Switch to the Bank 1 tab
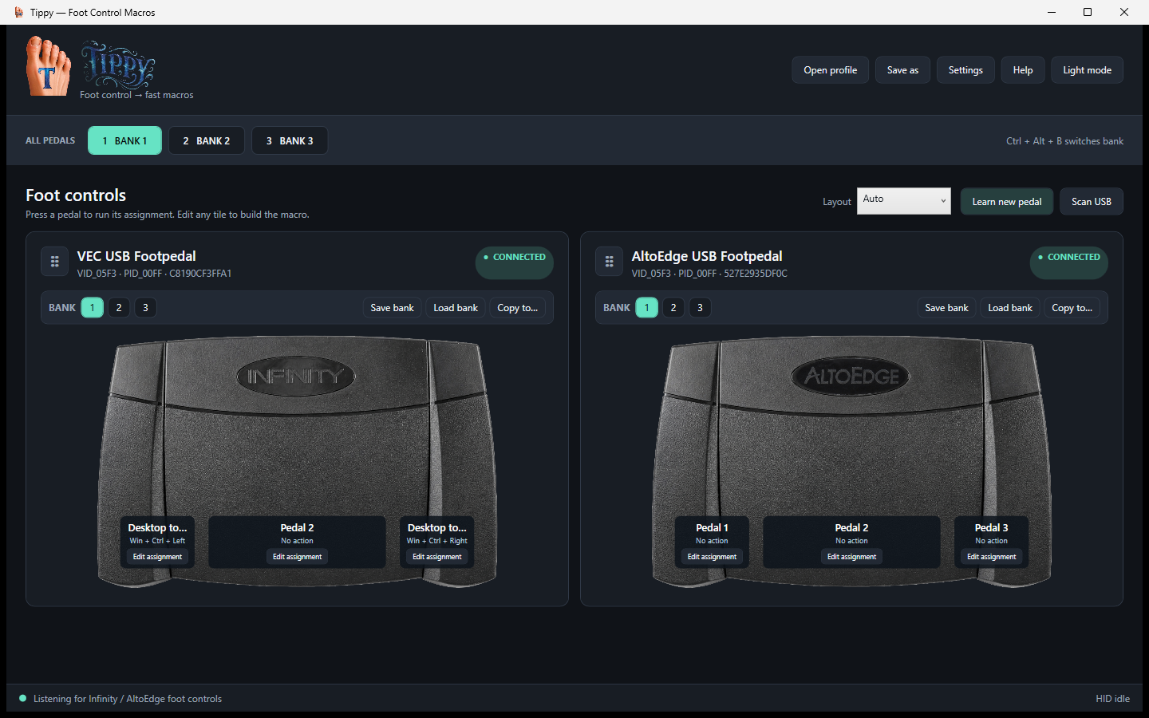The image size is (1149, 718). pos(124,140)
